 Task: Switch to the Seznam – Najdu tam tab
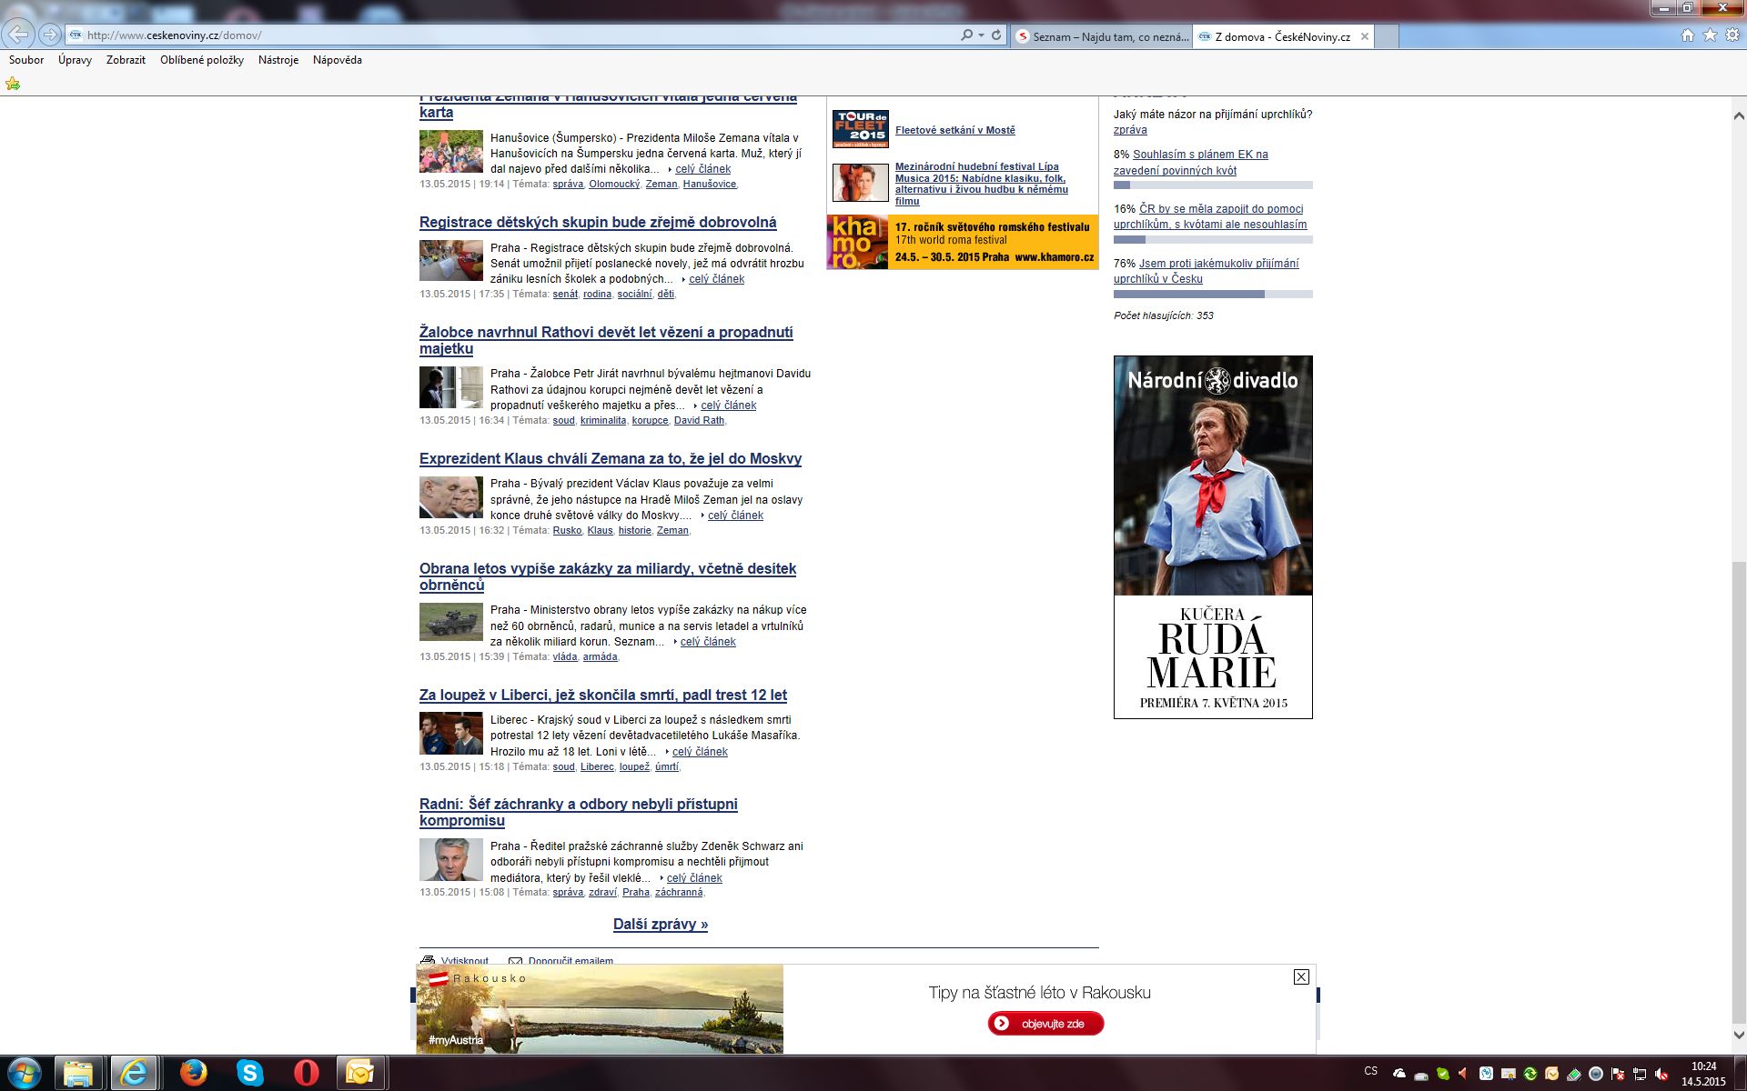[1101, 36]
